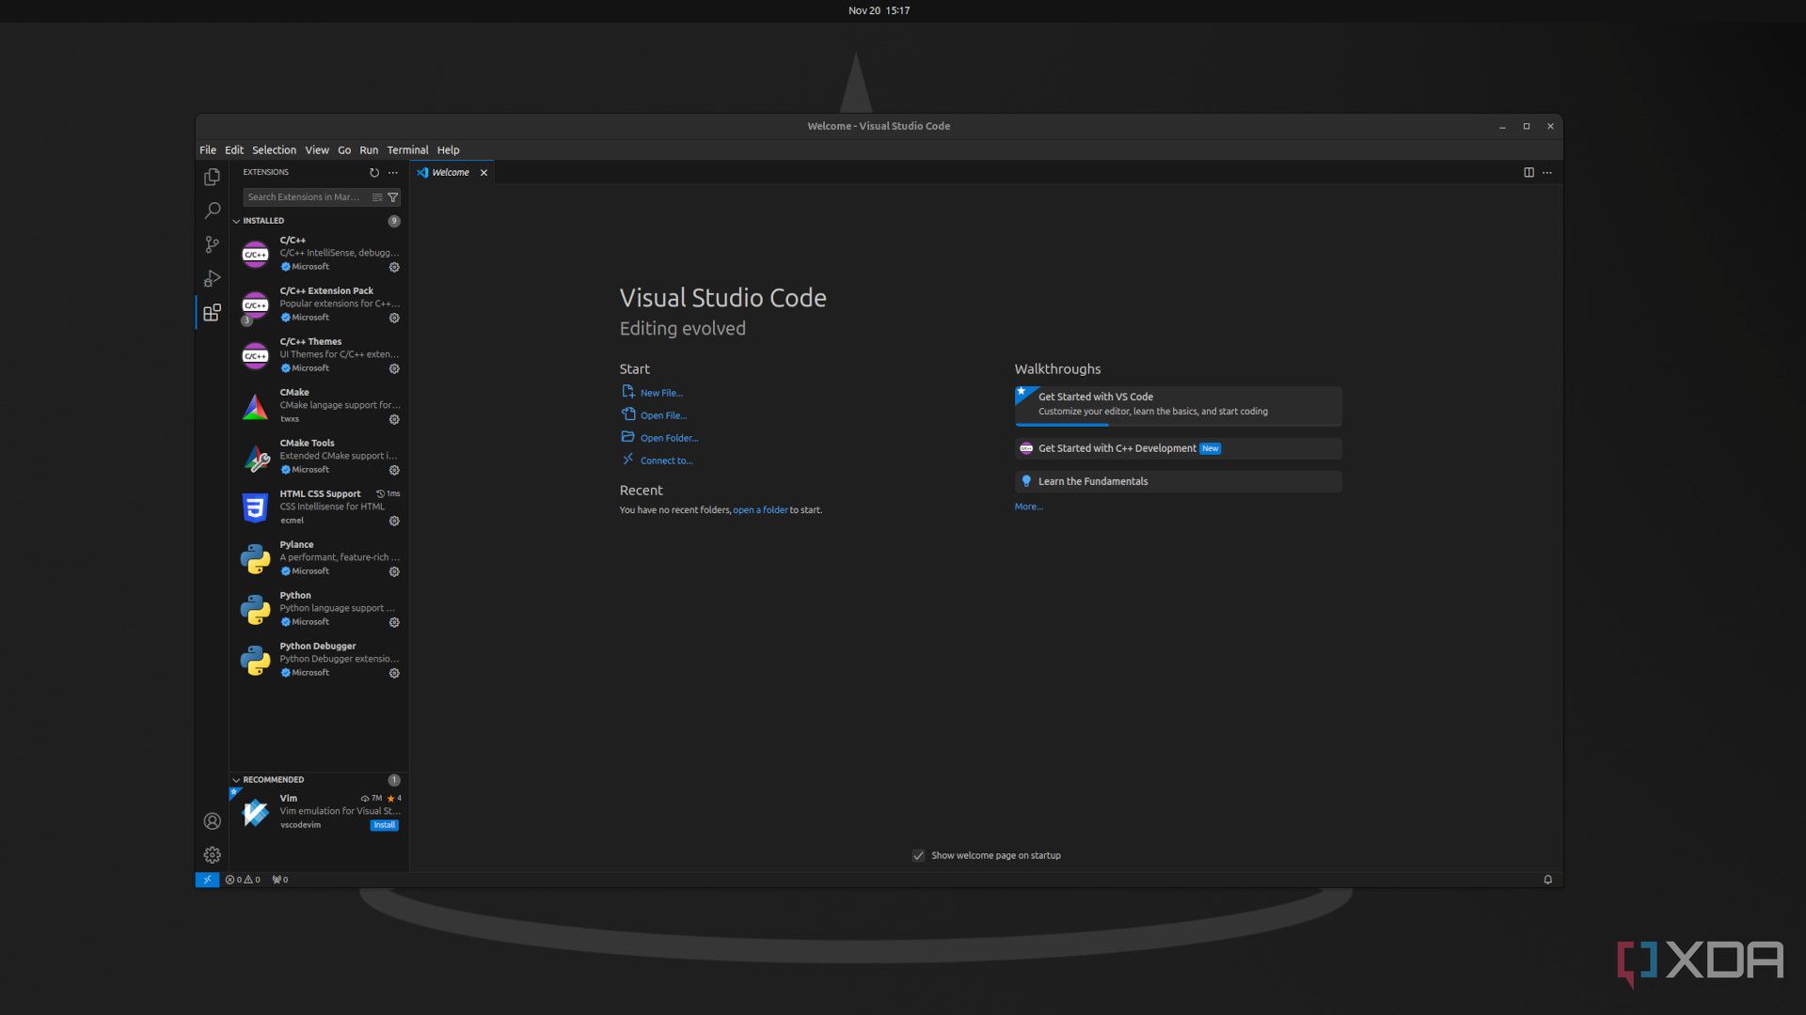Open the Accounts icon at bottom
Screen dimensions: 1806x1015
tap(211, 820)
